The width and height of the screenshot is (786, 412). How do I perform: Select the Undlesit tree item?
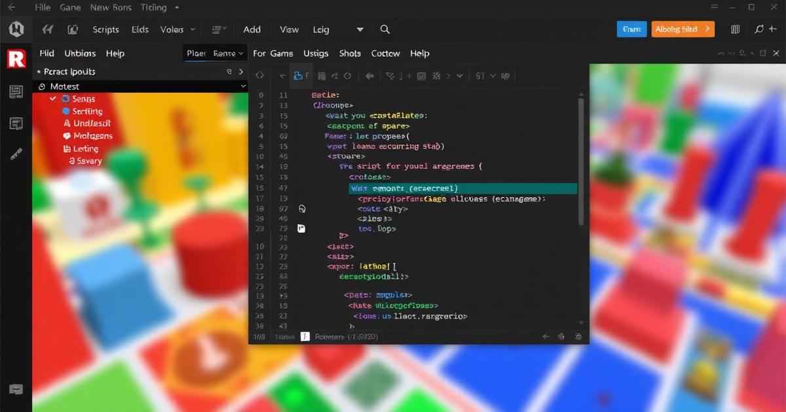click(86, 124)
